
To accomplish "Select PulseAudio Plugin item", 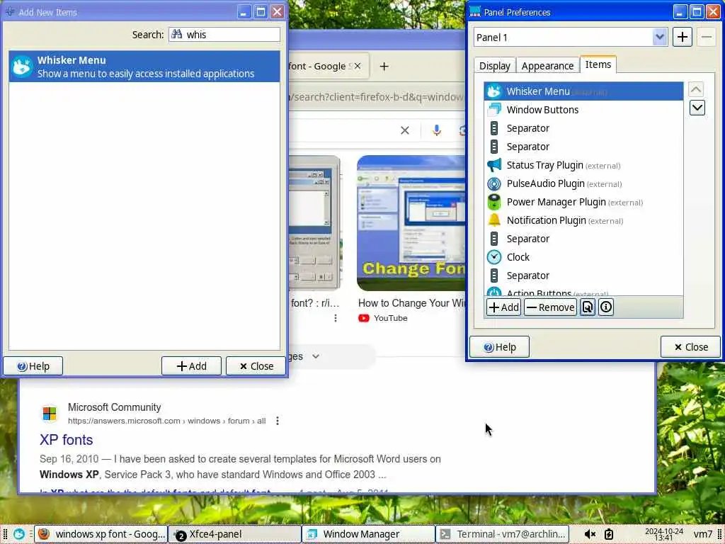I will pos(583,183).
